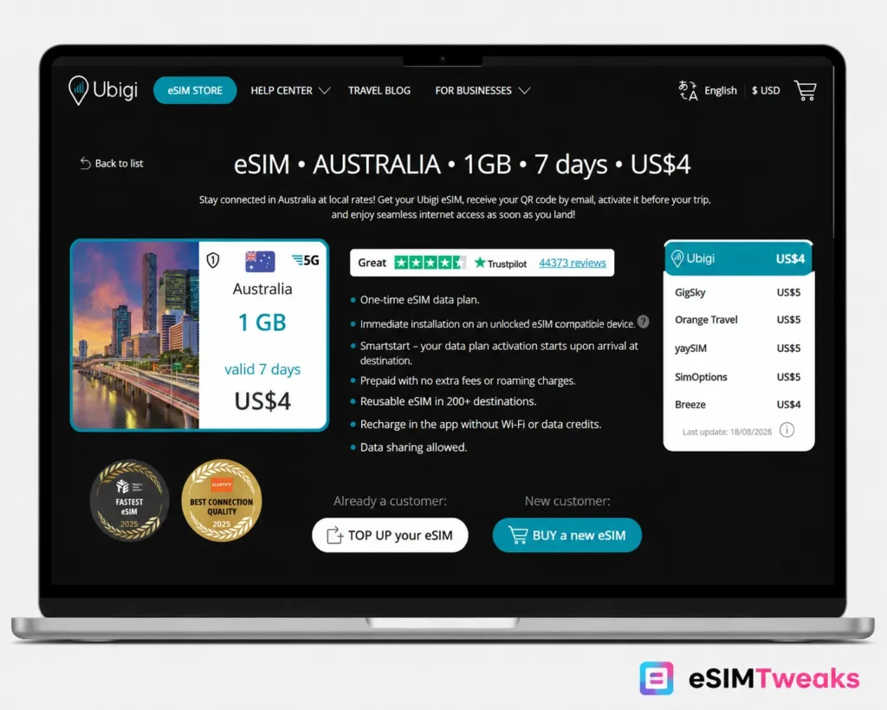Open the shopping cart

tap(805, 90)
